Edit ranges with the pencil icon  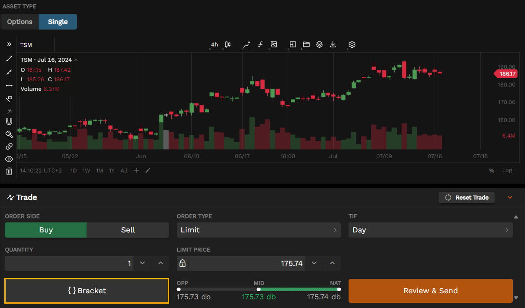(x=148, y=170)
